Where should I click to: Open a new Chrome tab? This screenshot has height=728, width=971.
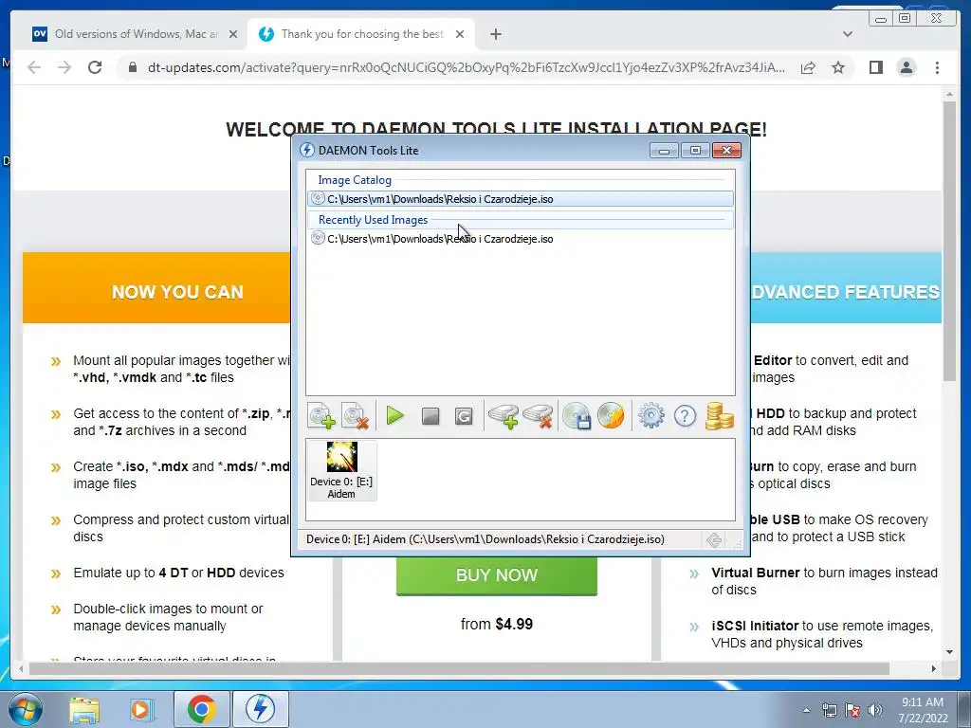click(495, 34)
